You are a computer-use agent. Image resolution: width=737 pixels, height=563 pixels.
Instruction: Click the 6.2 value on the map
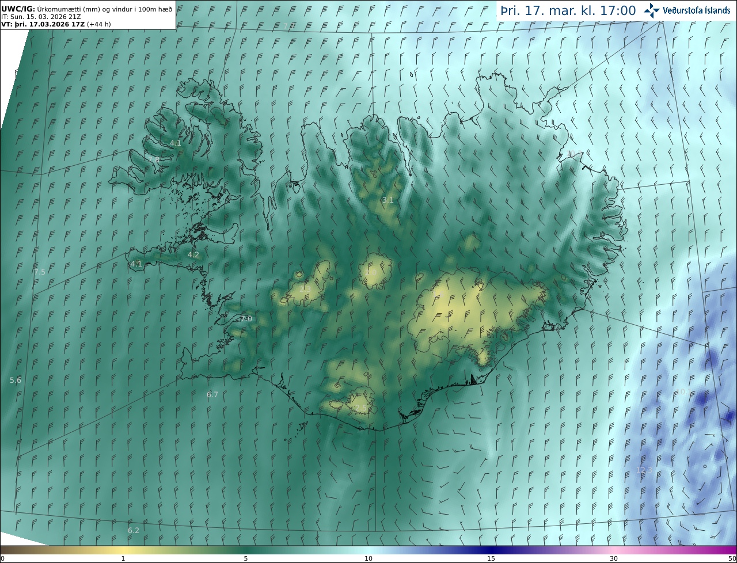point(134,530)
